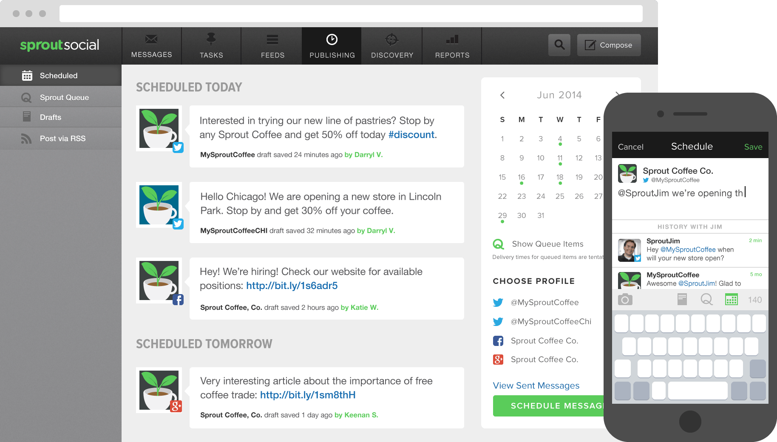Select June 11 on the calendar
The width and height of the screenshot is (777, 442).
click(560, 158)
